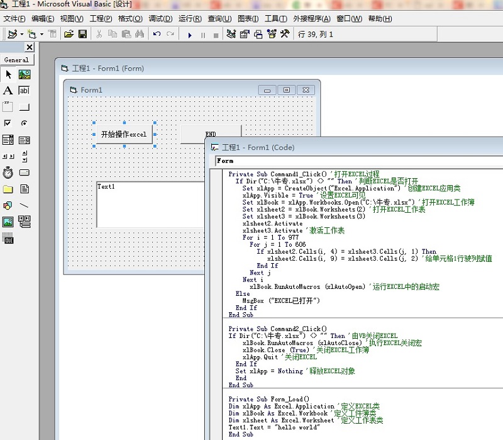Close the toolbox panel with its X button
Image resolution: width=503 pixels, height=440 pixels.
tap(30, 47)
